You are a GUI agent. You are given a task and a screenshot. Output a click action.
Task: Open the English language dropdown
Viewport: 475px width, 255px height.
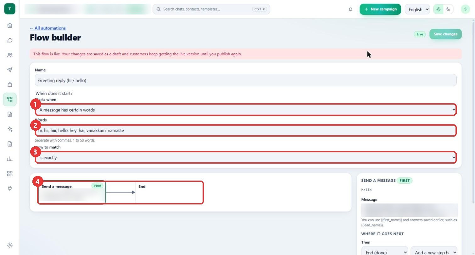coord(417,9)
